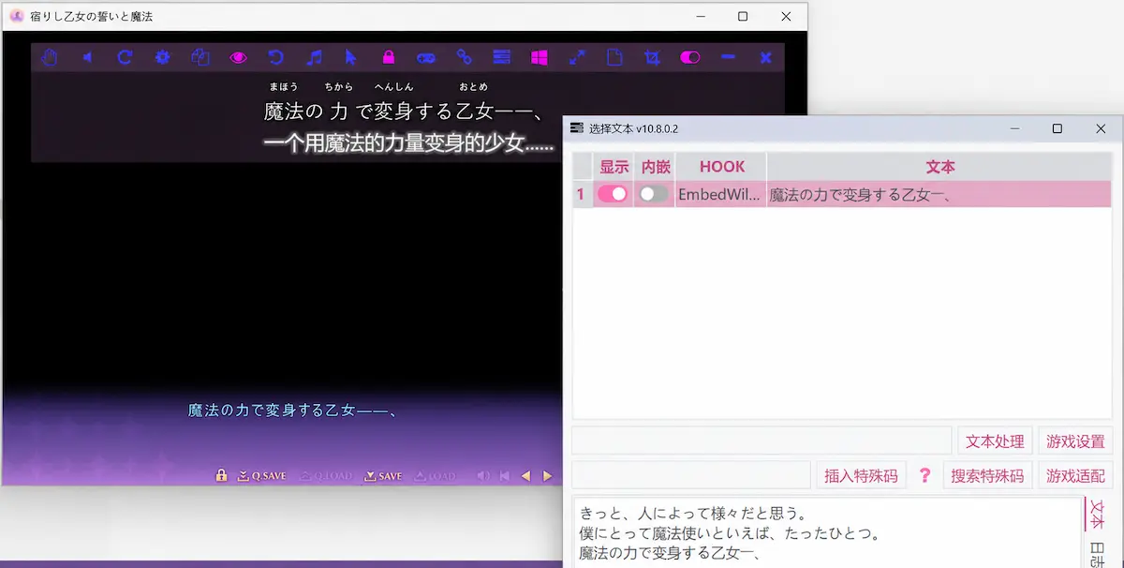Flip the pink switch in translator toolbar
1124x568 pixels.
690,58
